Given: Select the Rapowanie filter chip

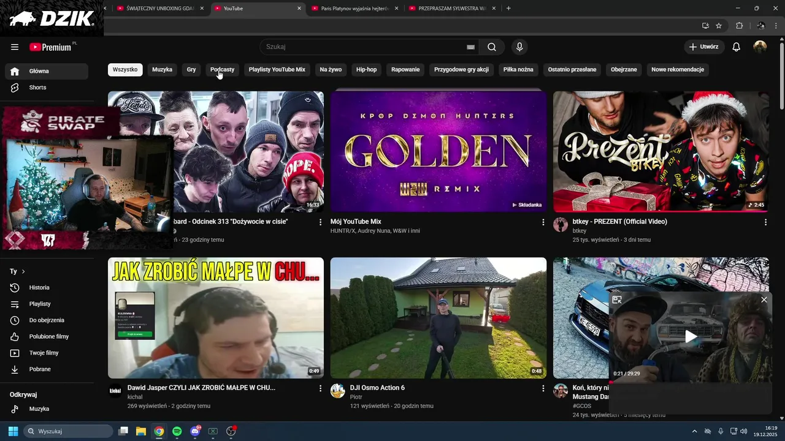Looking at the screenshot, I should coord(405,70).
